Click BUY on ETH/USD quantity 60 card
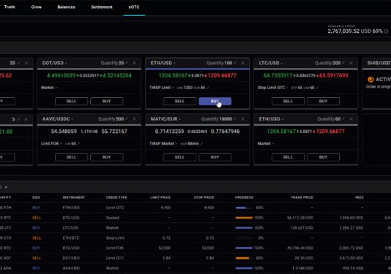 coord(323,157)
